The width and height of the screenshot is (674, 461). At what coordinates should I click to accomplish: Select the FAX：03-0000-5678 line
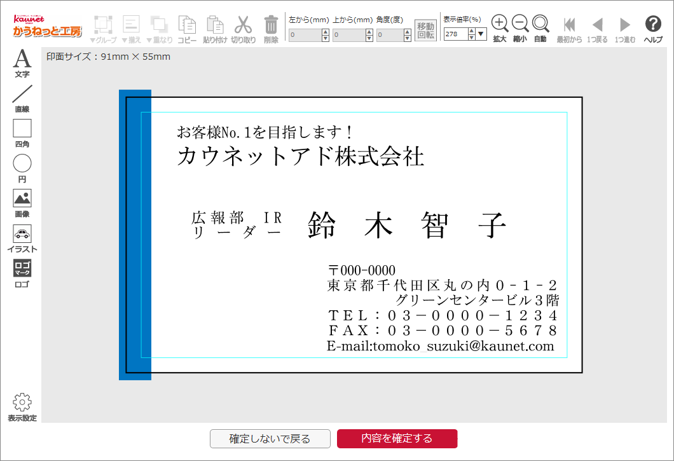pyautogui.click(x=443, y=330)
